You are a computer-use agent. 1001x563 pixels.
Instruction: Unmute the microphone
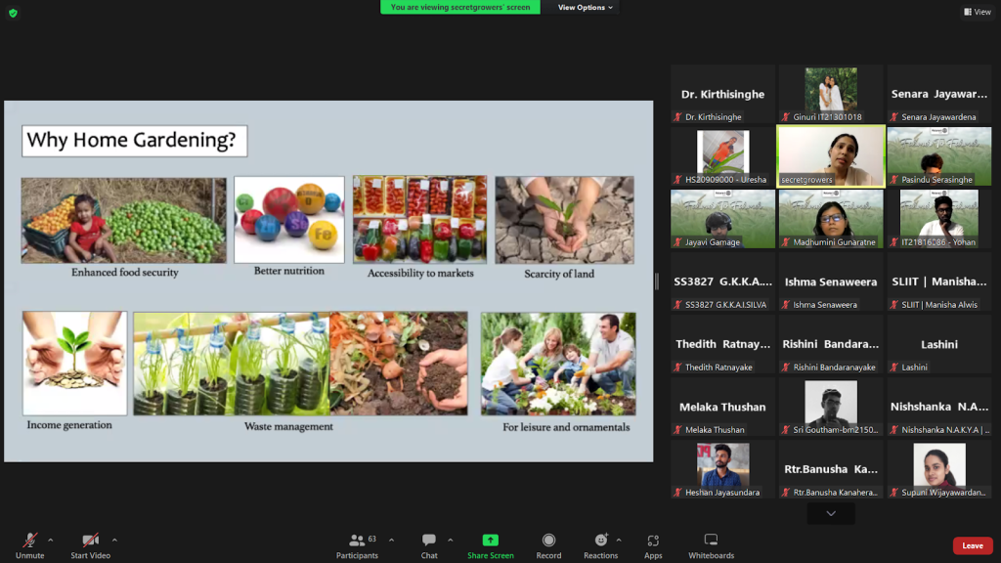tap(29, 541)
